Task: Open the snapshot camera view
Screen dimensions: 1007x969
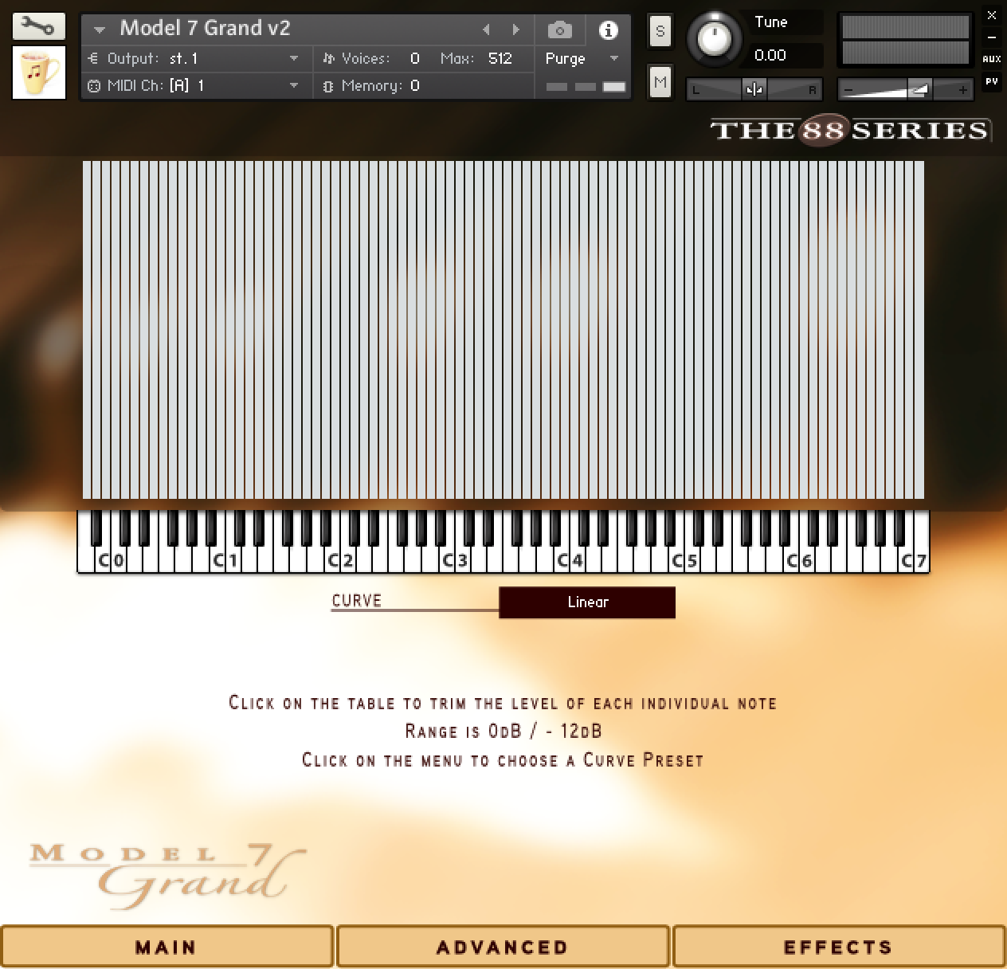Action: (560, 30)
